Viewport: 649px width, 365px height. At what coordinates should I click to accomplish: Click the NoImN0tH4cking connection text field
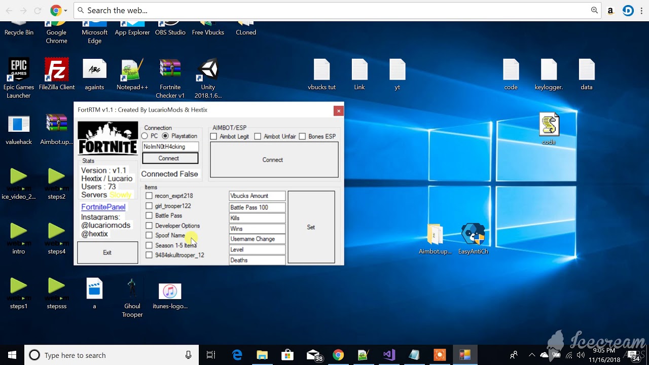(x=170, y=147)
